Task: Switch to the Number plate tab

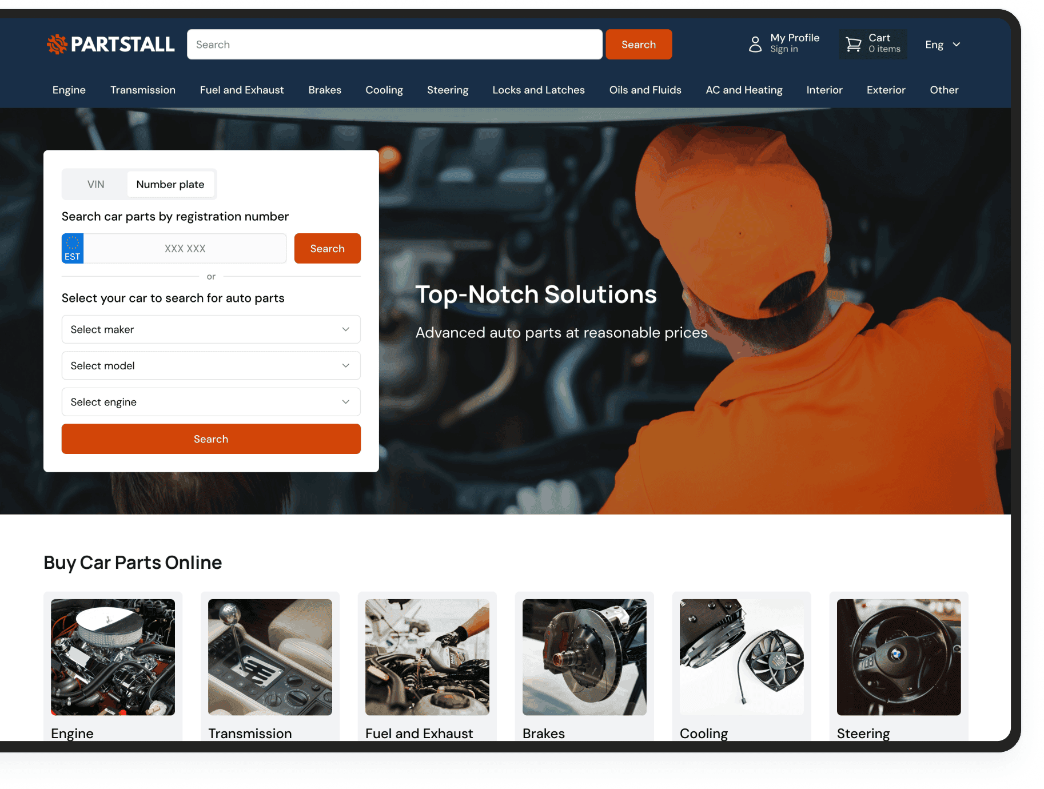Action: pos(170,184)
